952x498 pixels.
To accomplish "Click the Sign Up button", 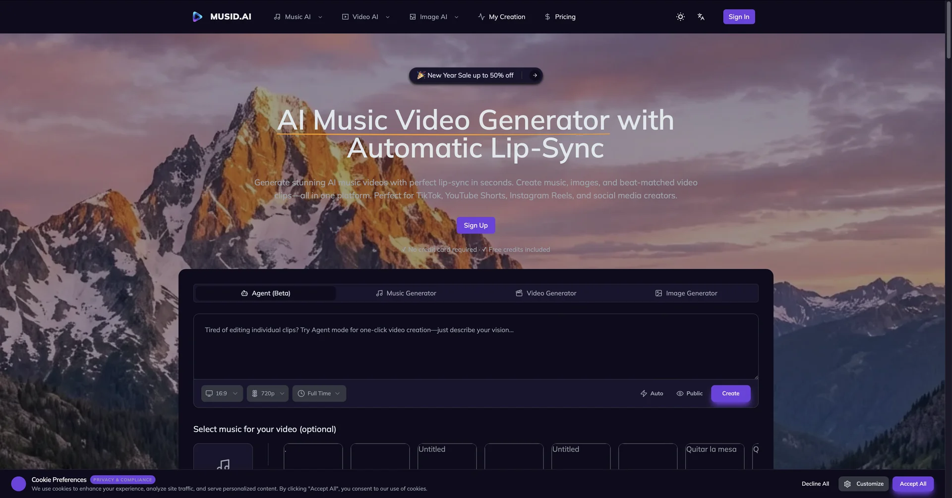I will point(476,225).
